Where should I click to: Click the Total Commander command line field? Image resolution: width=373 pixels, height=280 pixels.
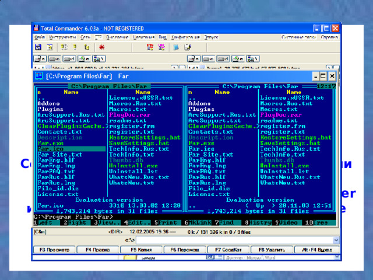[x=234, y=240]
